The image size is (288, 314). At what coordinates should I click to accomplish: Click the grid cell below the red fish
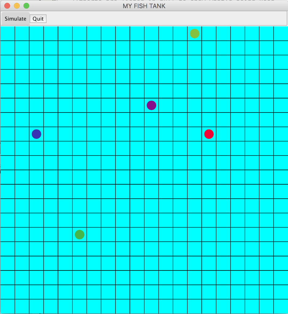pos(209,148)
